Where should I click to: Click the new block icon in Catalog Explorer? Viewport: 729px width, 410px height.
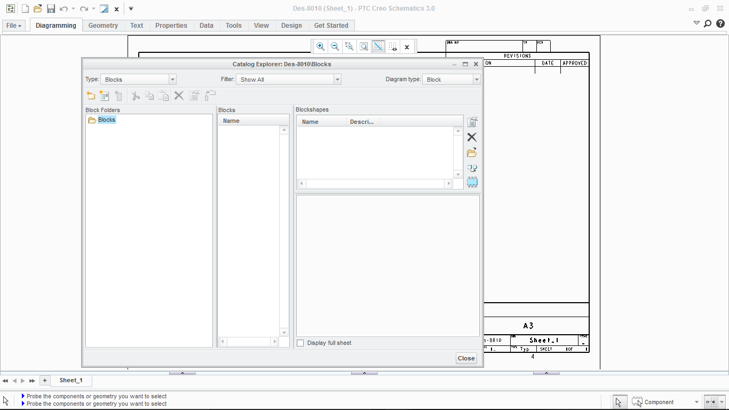104,96
